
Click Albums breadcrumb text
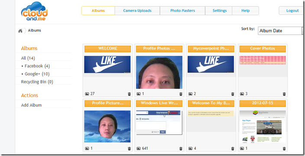(34, 30)
